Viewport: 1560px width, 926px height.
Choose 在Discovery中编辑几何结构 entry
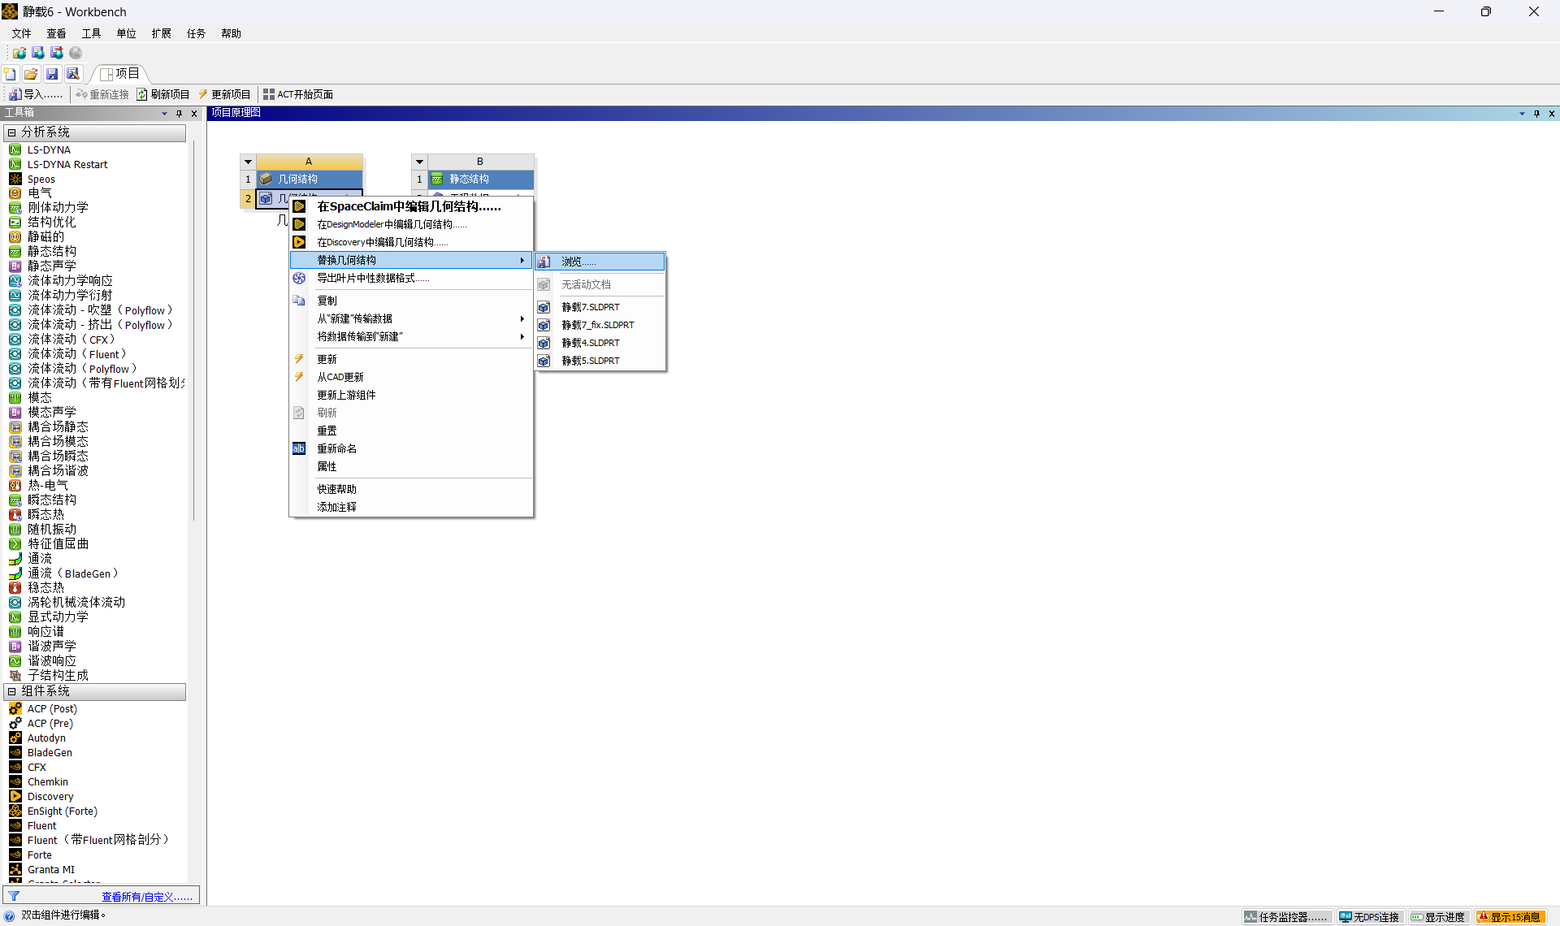pos(411,242)
